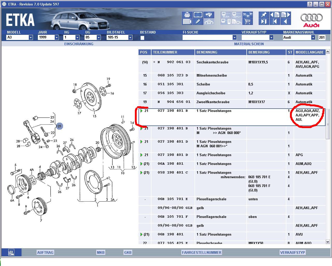Click callout number 15 in the diagram

coord(94,116)
